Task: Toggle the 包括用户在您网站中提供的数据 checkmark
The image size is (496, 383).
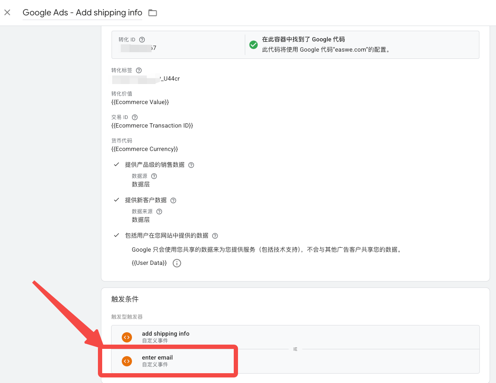Action: point(116,235)
